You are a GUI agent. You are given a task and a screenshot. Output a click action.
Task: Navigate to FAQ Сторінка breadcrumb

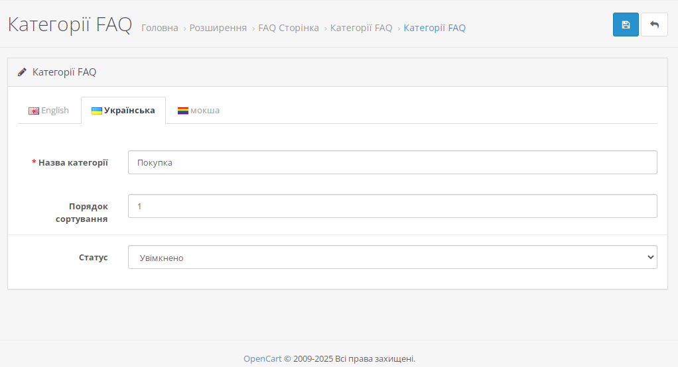pyautogui.click(x=289, y=28)
